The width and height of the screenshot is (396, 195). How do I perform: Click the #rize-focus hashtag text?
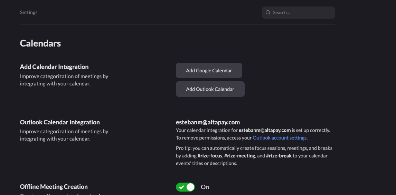coord(210,156)
